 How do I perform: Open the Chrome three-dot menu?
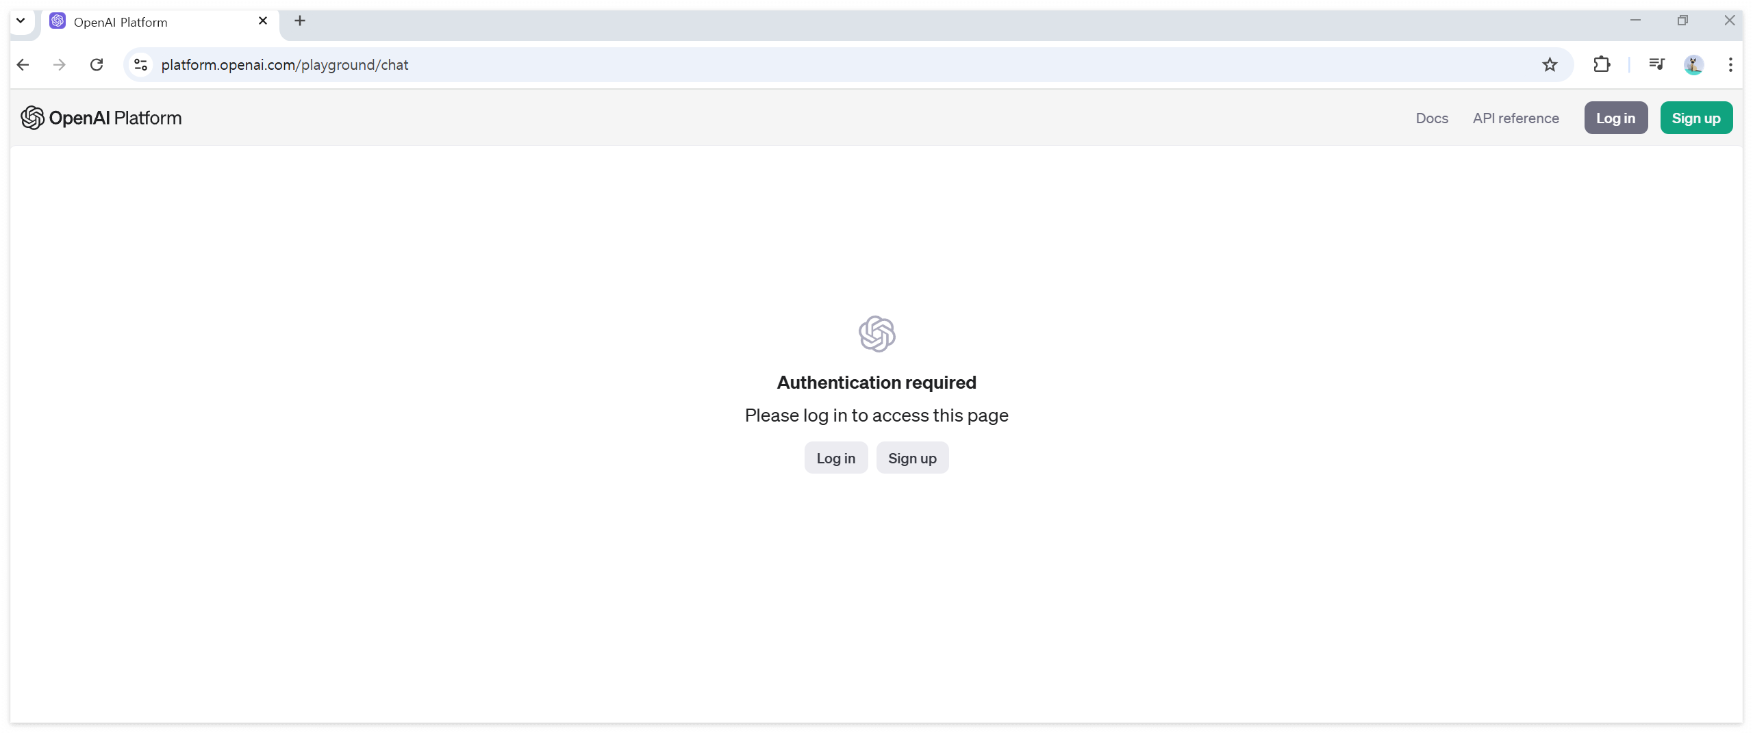[x=1730, y=64]
